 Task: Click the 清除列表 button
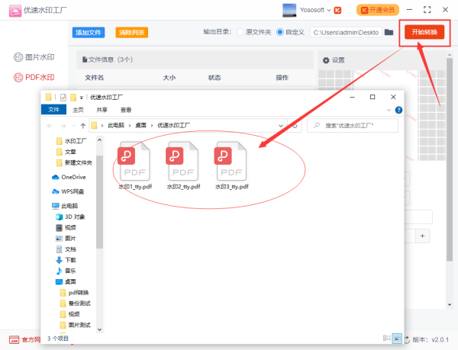coord(132,32)
